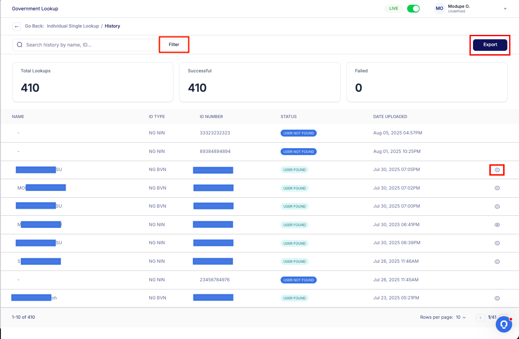Go to the previous page arrow
The height and width of the screenshot is (339, 519).
tap(480, 317)
